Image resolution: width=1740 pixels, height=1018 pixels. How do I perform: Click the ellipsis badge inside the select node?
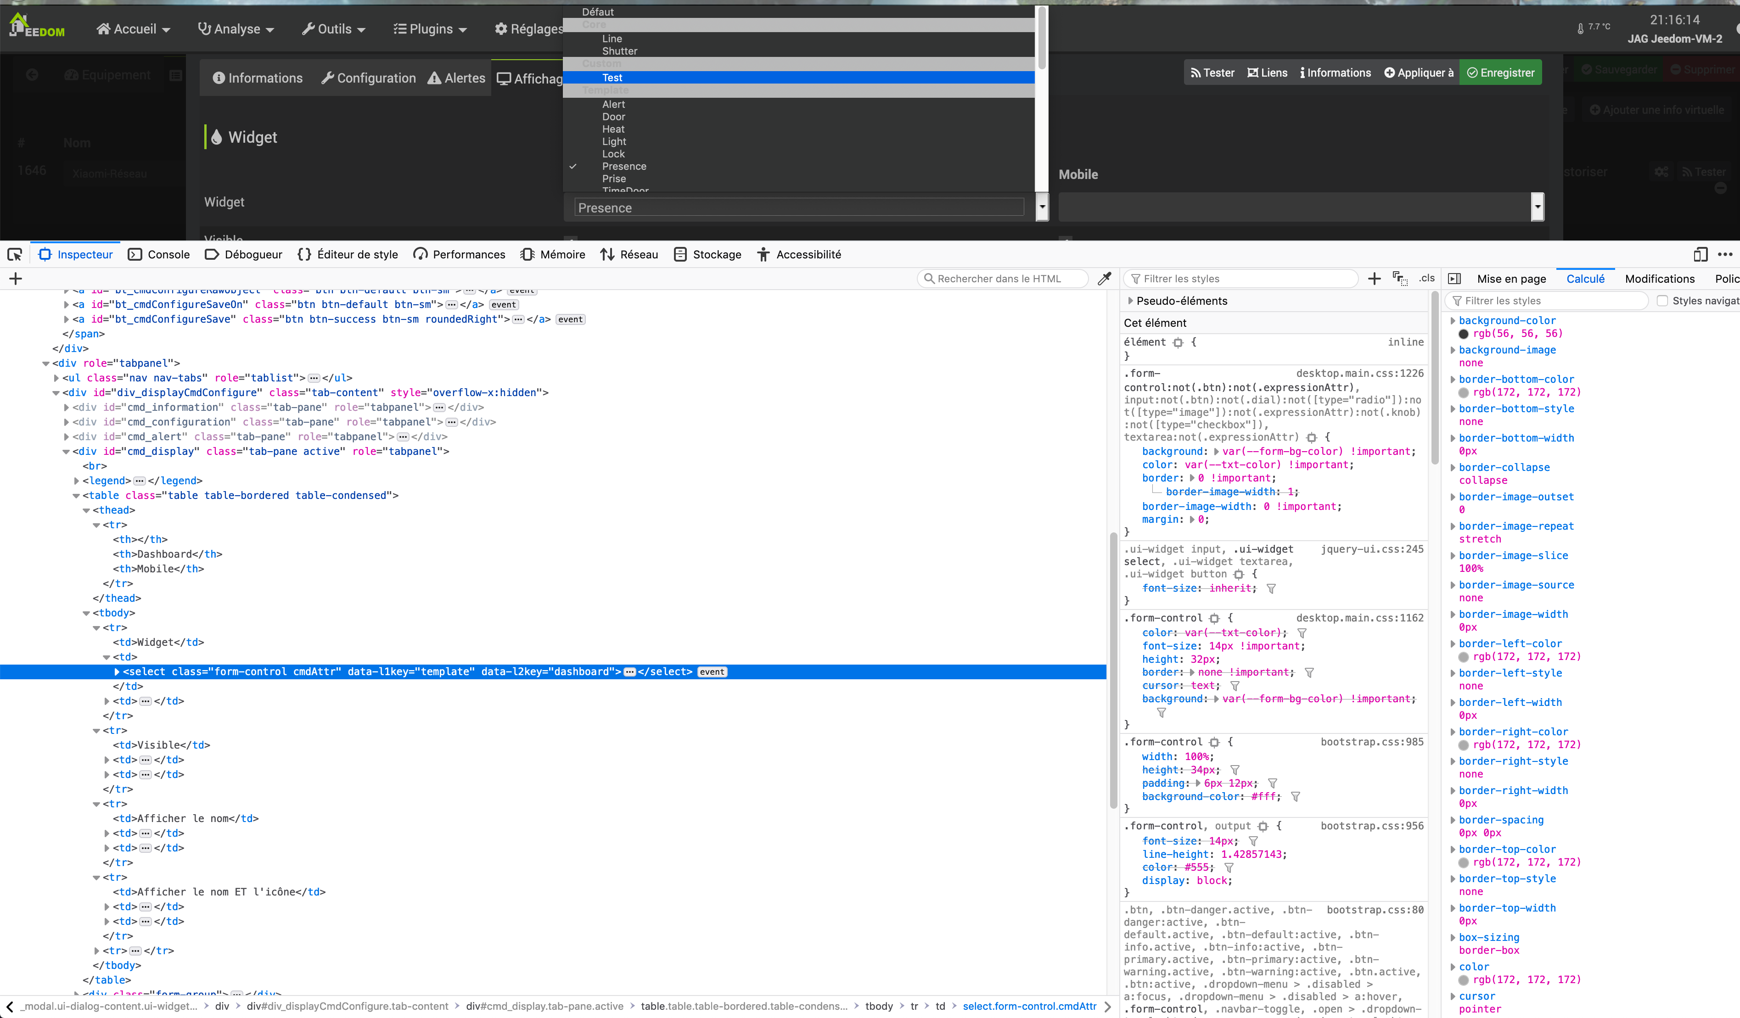[x=630, y=672]
